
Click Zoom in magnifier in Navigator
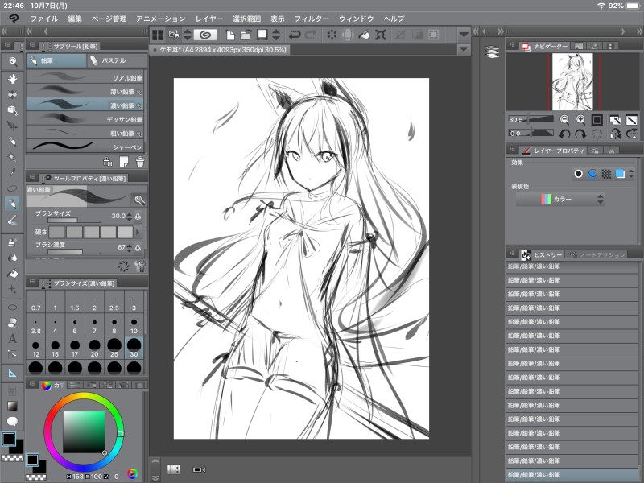click(580, 119)
